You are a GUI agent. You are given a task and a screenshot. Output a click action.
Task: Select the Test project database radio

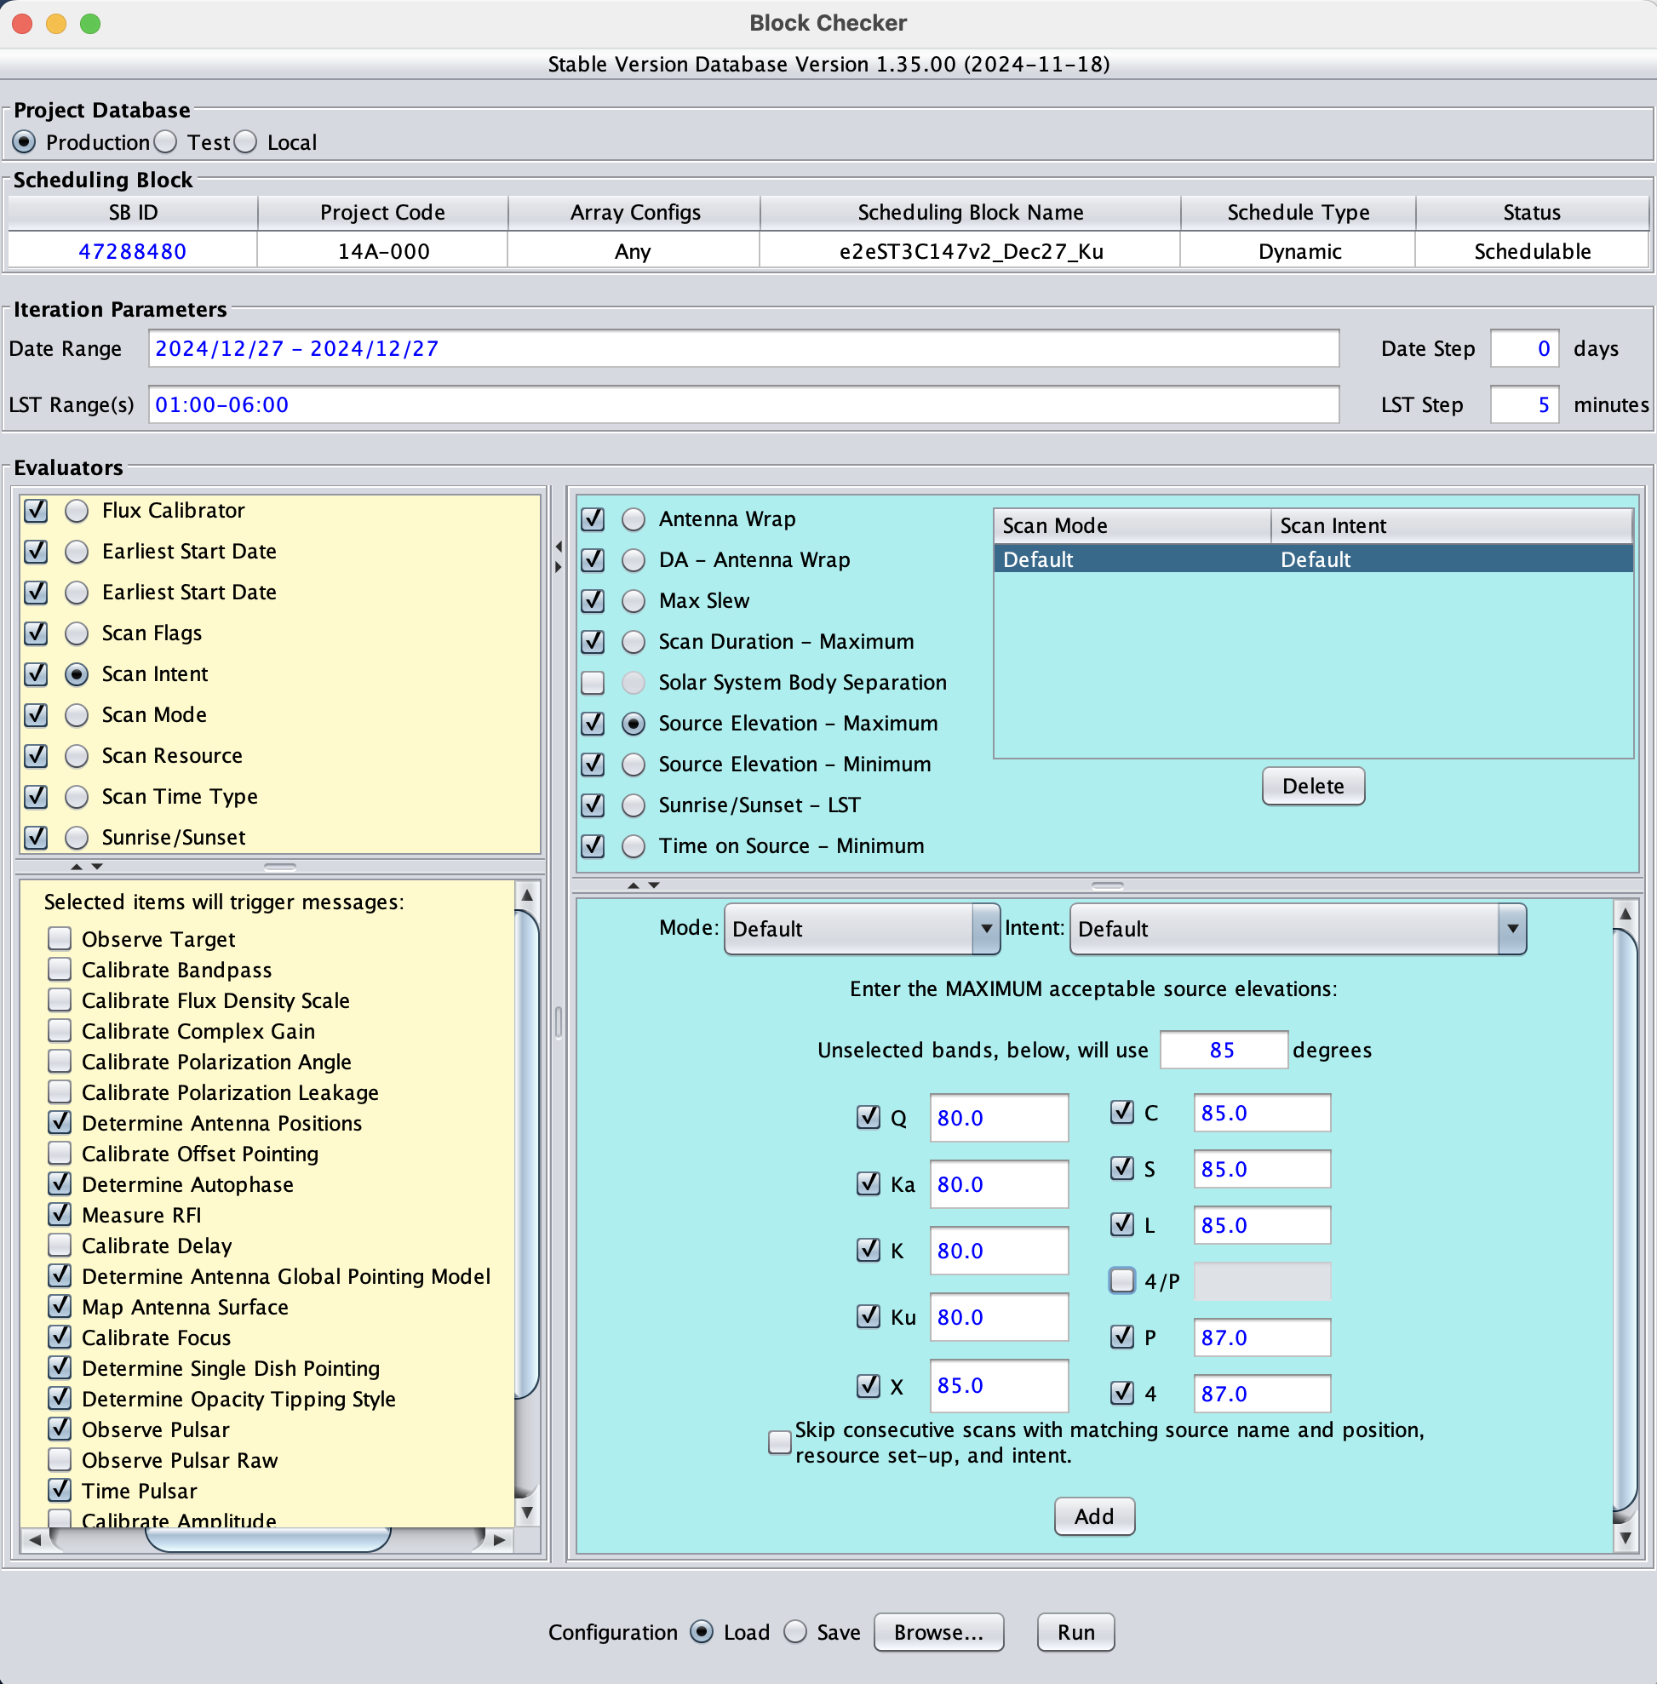(166, 142)
